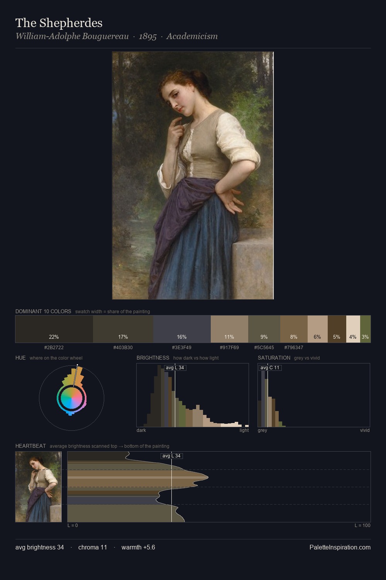Screen dimensions: 386x580
Task: Choose the 11% tan swatch #917F69
Action: point(229,329)
